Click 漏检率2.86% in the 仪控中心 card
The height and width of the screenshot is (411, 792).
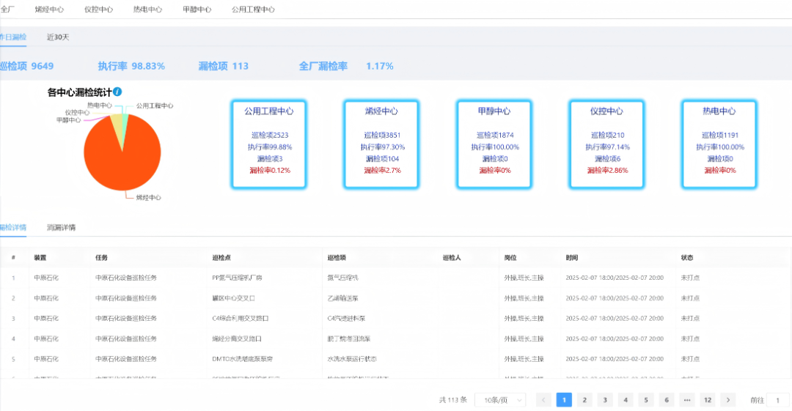pyautogui.click(x=607, y=171)
